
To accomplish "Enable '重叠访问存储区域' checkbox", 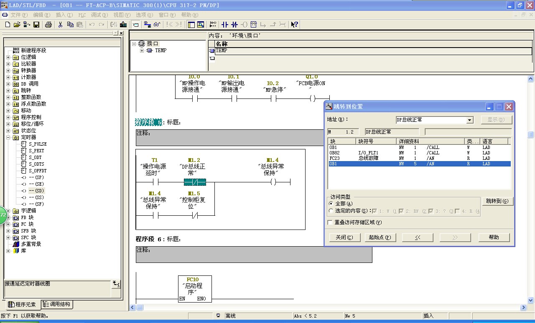I will (331, 223).
